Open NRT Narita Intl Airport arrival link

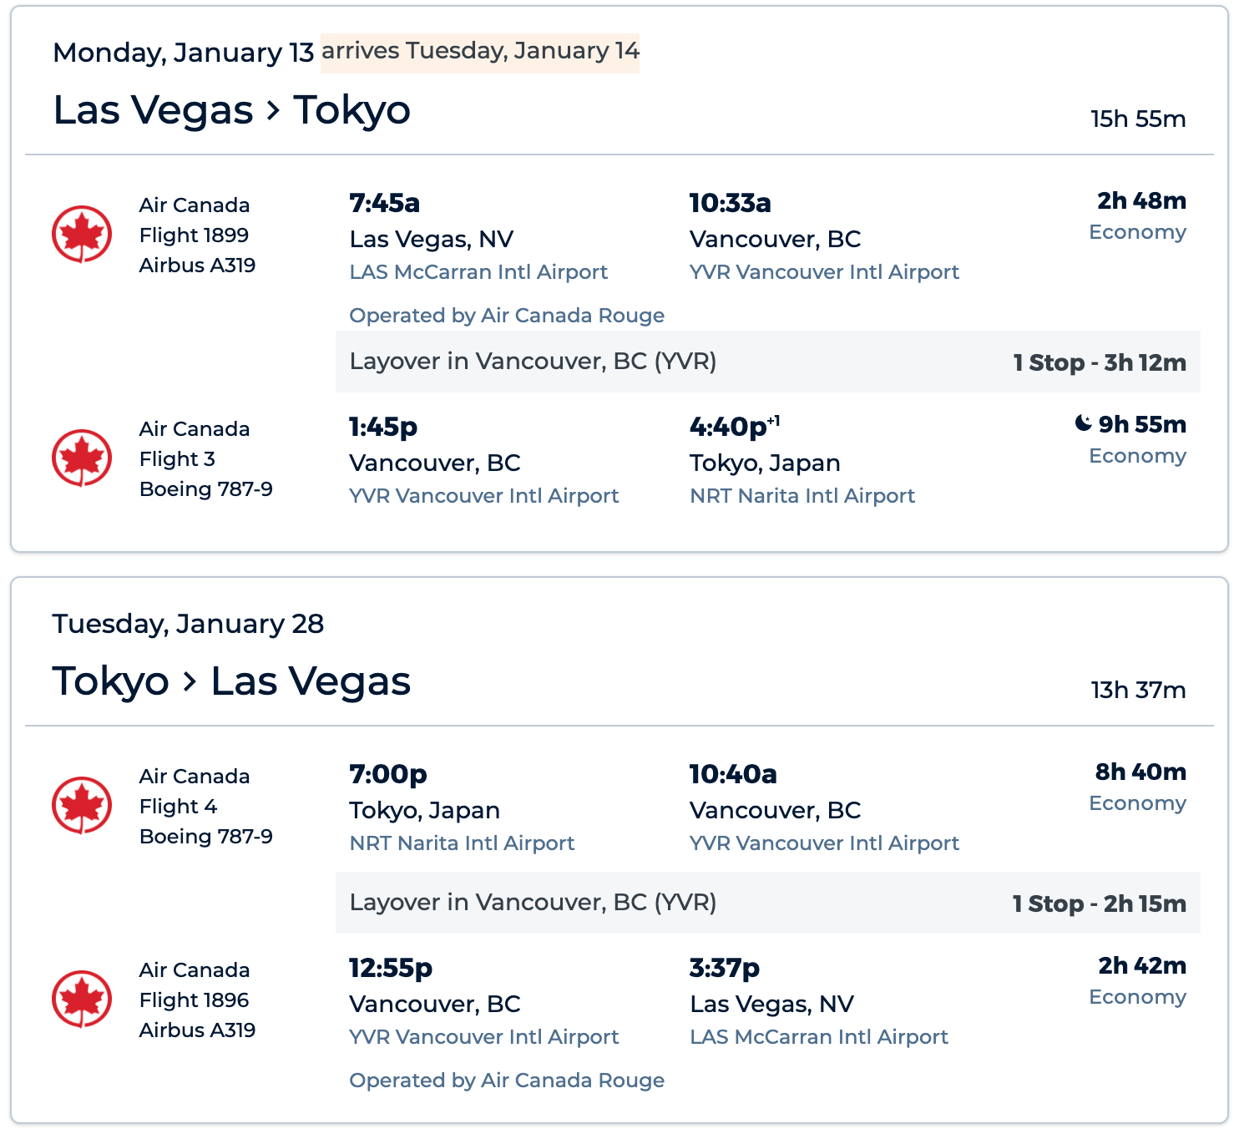click(802, 496)
